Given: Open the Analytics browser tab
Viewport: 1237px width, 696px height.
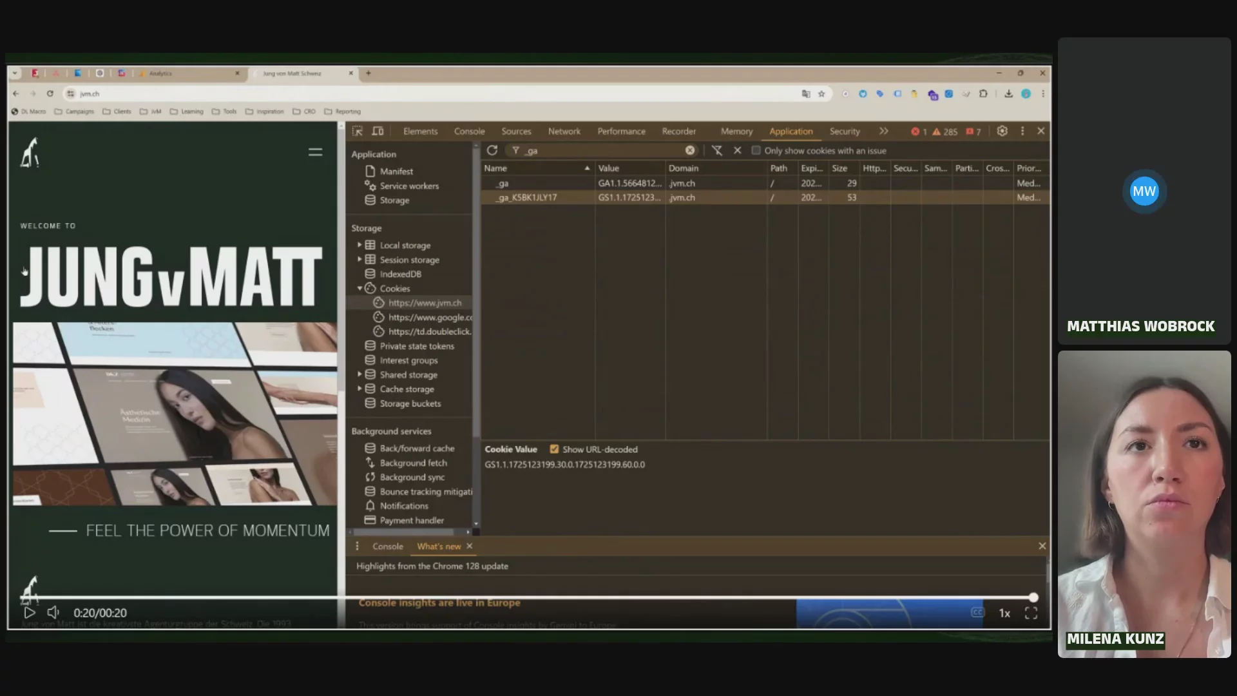Looking at the screenshot, I should click(189, 73).
